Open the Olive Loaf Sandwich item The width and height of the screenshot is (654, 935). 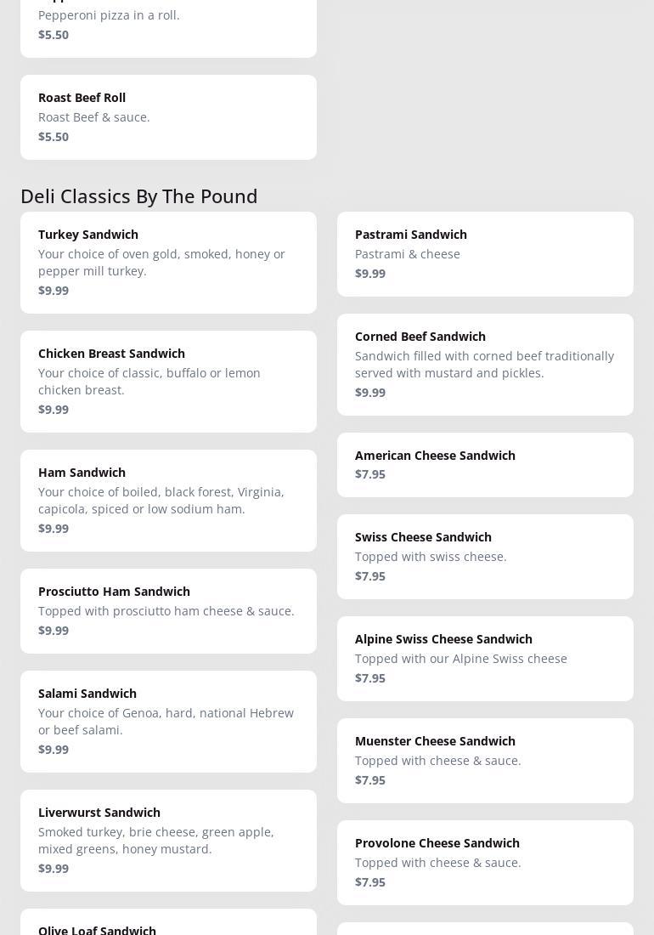(x=168, y=925)
